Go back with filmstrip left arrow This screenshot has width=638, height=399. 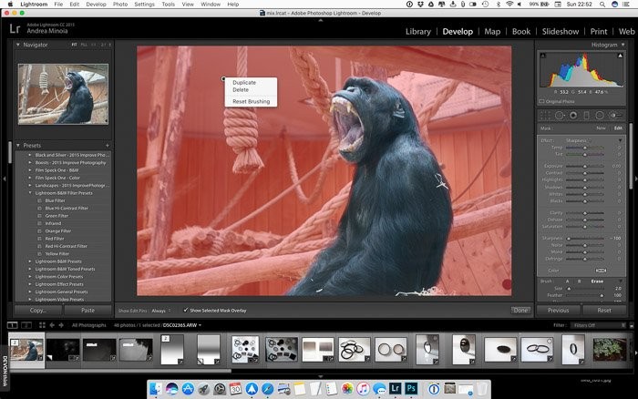click(x=52, y=325)
